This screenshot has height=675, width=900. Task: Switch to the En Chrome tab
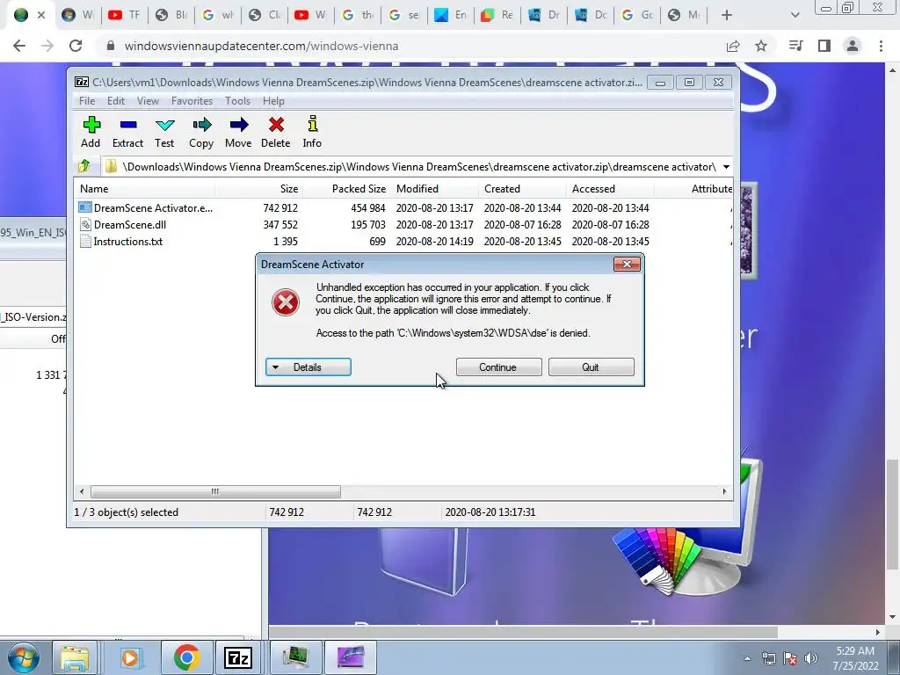451,15
